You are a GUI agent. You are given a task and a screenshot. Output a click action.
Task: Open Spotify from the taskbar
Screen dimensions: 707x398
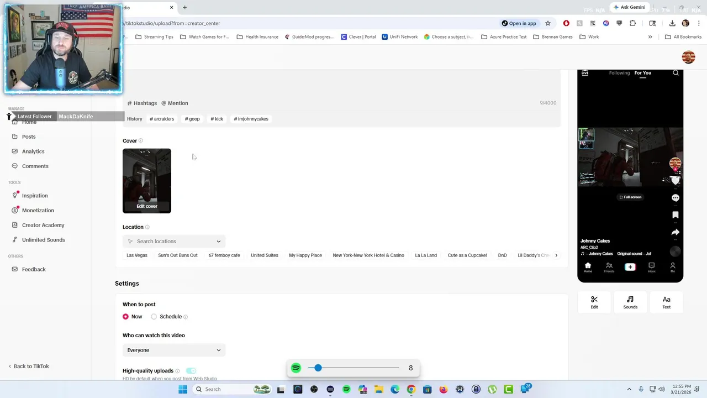346,389
